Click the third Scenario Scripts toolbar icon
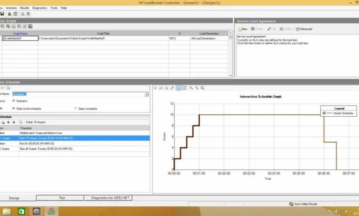 tap(14, 26)
